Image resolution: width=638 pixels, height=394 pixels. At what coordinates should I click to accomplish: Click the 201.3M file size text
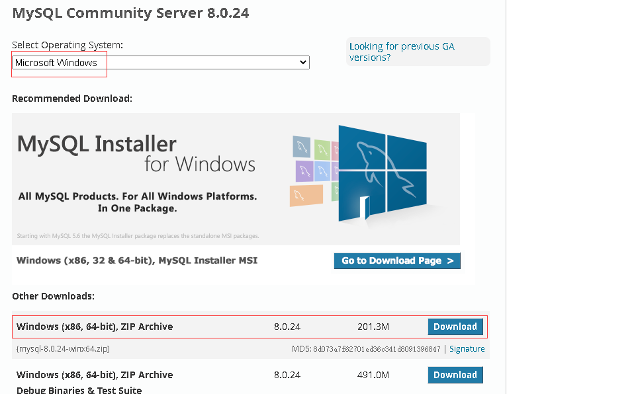tap(373, 327)
